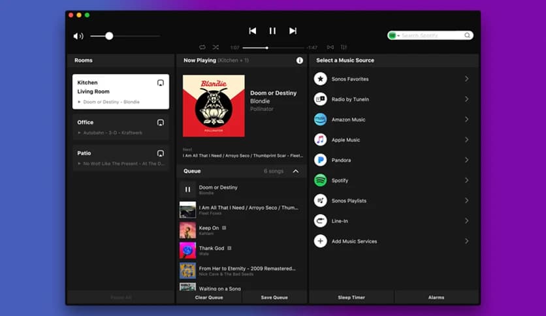
Task: Pause the current playback
Action: click(272, 31)
